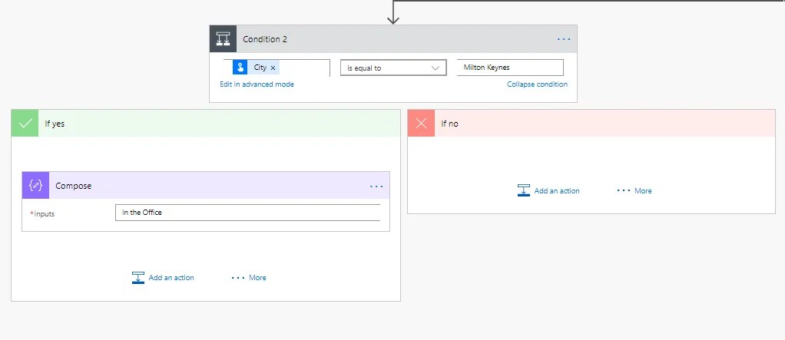Open the 'is equal to' operator dropdown
This screenshot has width=785, height=340.
[x=393, y=68]
